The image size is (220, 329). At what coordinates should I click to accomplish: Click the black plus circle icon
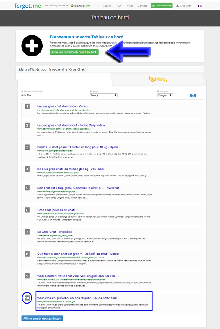[x=32, y=46]
